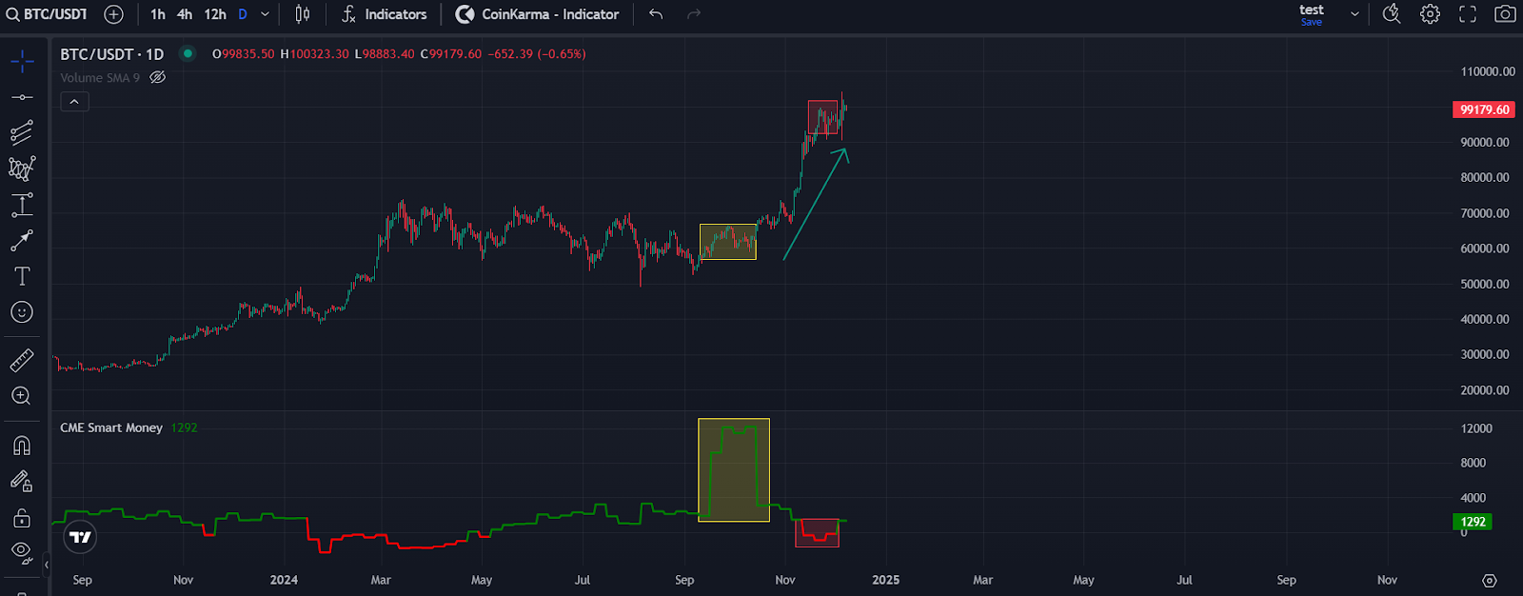1523x596 pixels.
Task: Undo the last chart action
Action: 656,14
